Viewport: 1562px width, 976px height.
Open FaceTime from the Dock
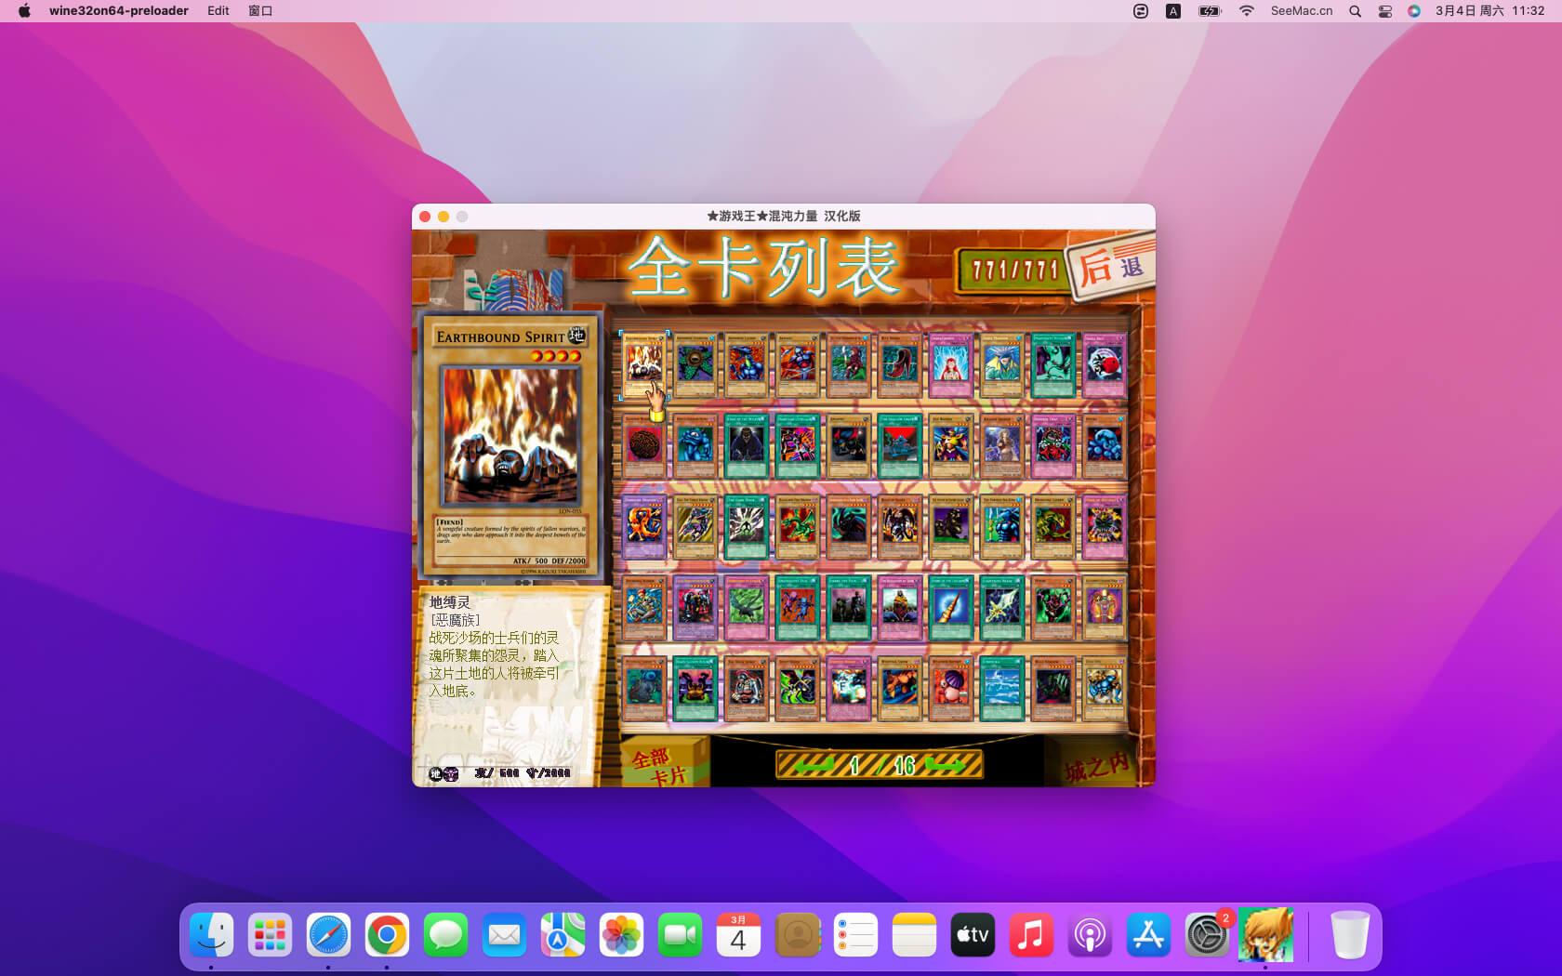pos(680,934)
